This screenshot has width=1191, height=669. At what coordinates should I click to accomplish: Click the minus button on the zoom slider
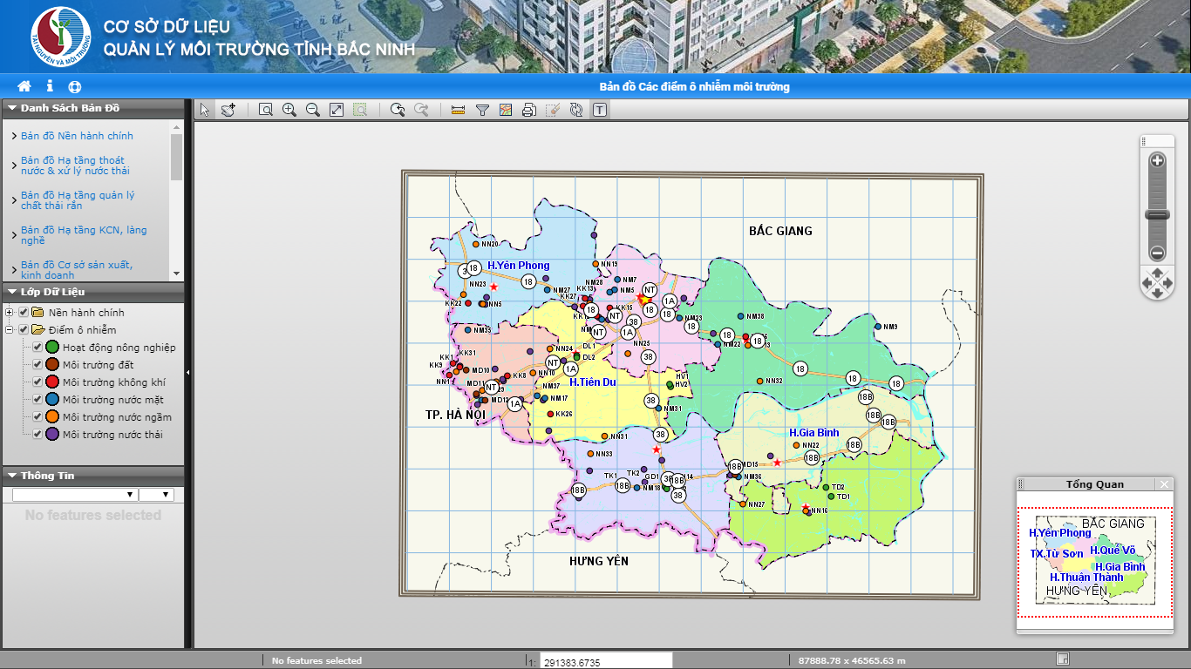coord(1157,253)
